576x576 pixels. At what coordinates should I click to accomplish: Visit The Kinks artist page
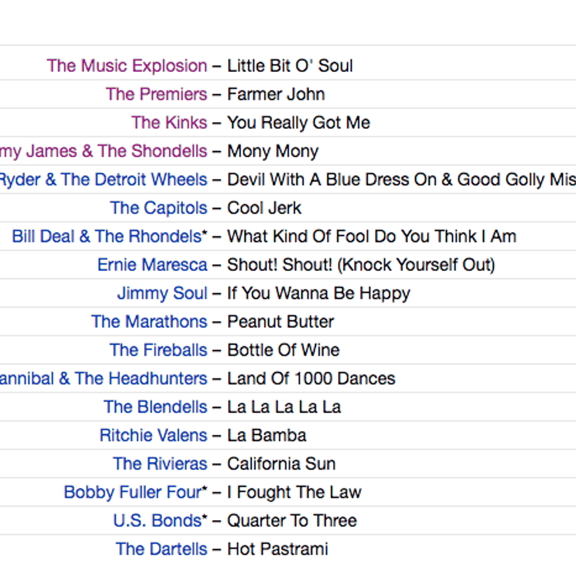(169, 123)
